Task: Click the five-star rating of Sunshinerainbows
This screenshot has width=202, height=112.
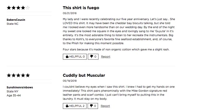Action: pyautogui.click(x=18, y=75)
